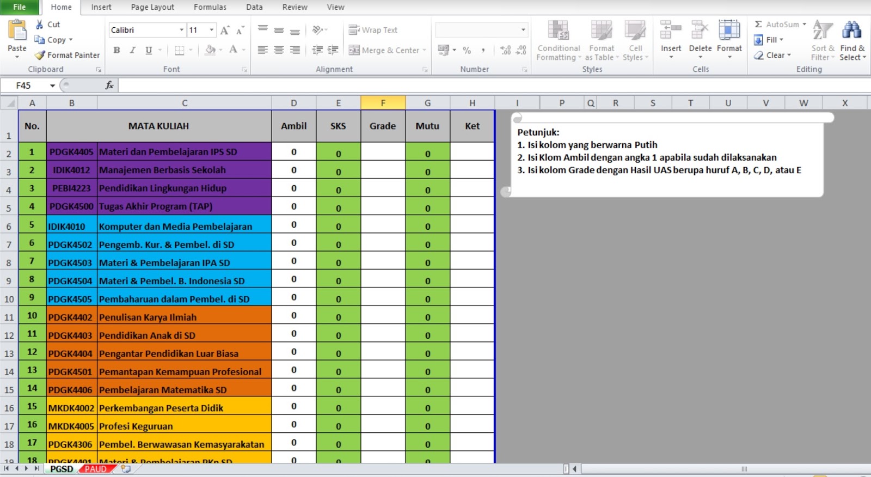This screenshot has height=477, width=871.
Task: Toggle middle vertical alignment
Action: (x=279, y=30)
